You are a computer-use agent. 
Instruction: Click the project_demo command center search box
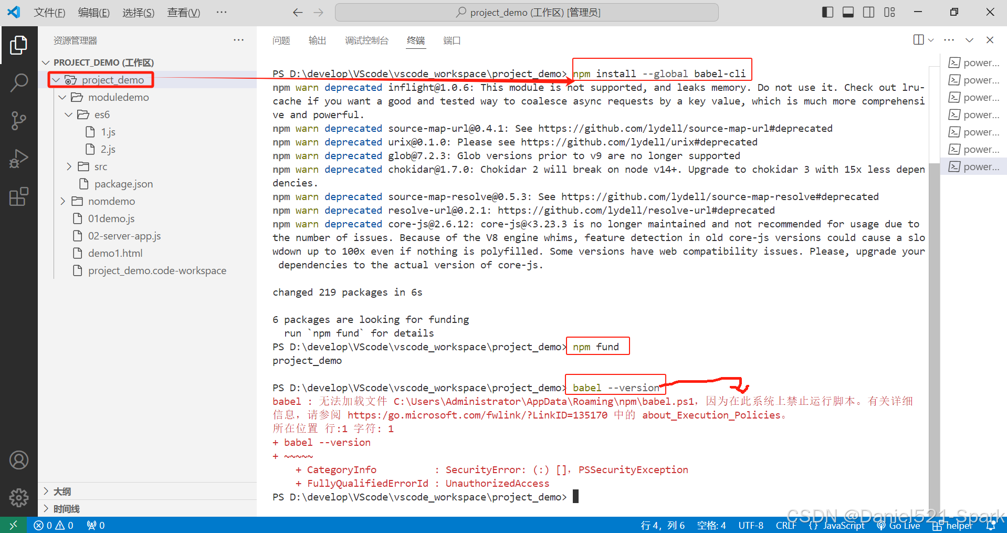tap(527, 12)
